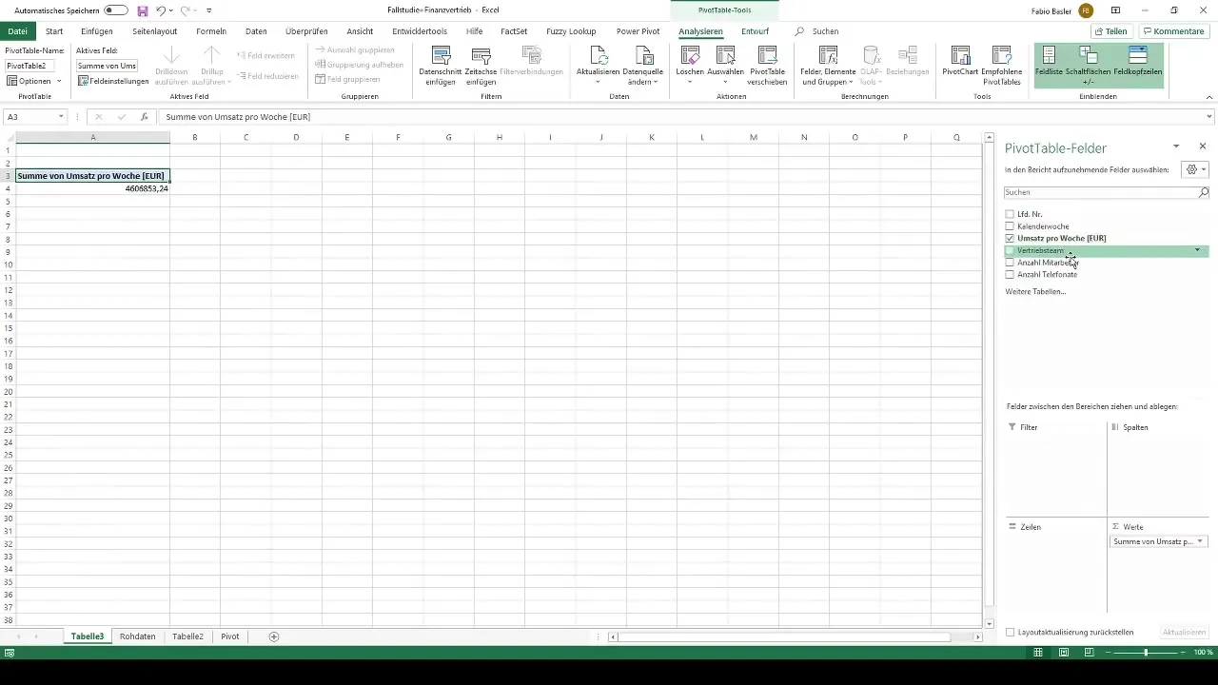Screen dimensions: 1218x685
Task: Check the Vertriebsteam field
Action: tap(1011, 250)
